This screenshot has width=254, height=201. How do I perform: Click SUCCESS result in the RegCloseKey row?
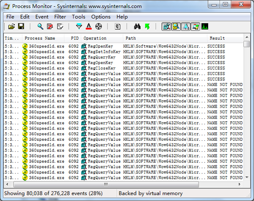click(216, 68)
